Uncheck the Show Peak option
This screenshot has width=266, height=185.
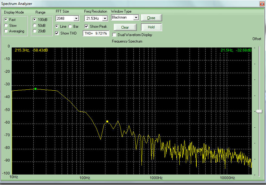click(87, 27)
